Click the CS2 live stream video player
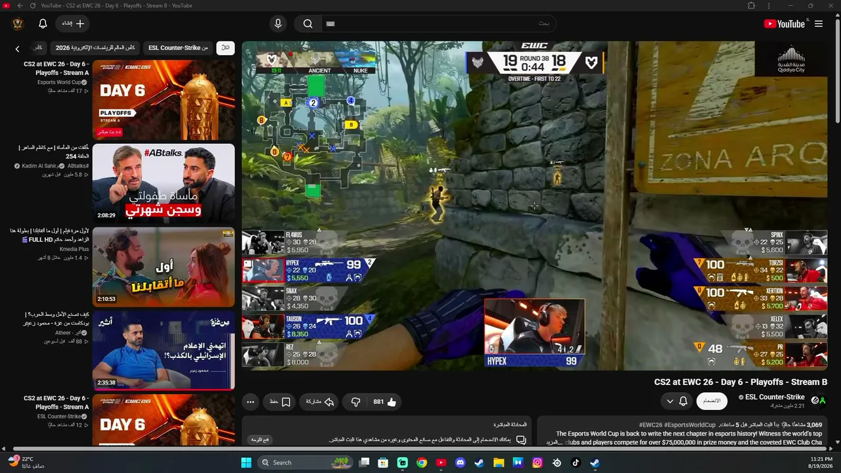The width and height of the screenshot is (841, 473). click(x=535, y=206)
